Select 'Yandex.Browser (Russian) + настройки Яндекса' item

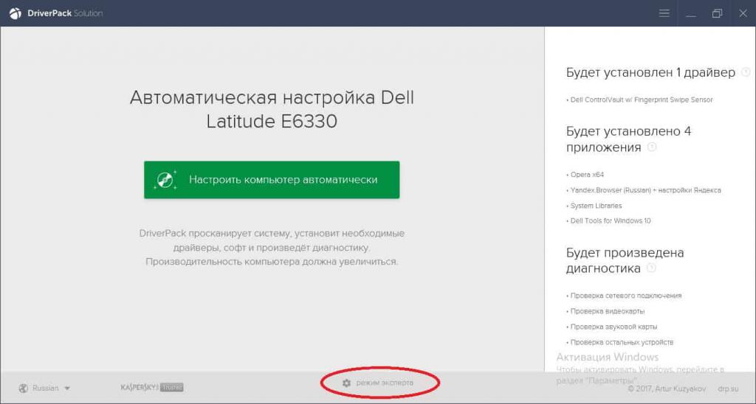pyautogui.click(x=644, y=190)
